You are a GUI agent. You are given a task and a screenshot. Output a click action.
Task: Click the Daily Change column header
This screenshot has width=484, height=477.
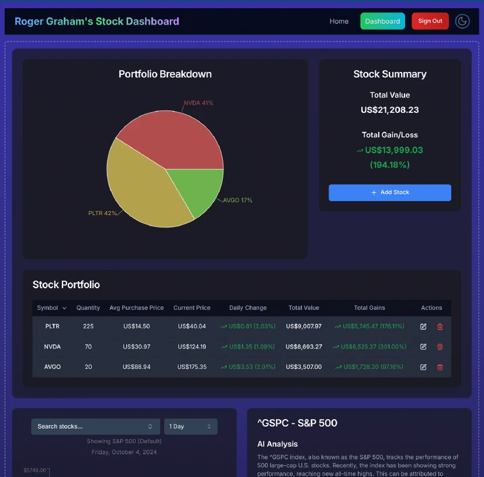248,308
